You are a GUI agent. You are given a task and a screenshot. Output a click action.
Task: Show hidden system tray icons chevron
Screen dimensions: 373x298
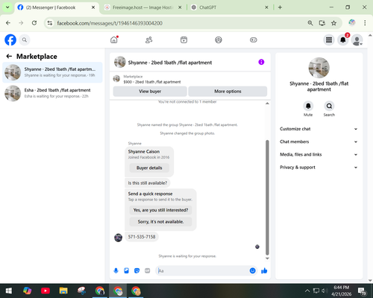[307, 291]
